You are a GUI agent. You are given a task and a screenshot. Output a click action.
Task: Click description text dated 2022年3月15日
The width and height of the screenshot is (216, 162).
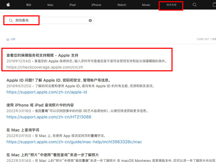[56, 136]
